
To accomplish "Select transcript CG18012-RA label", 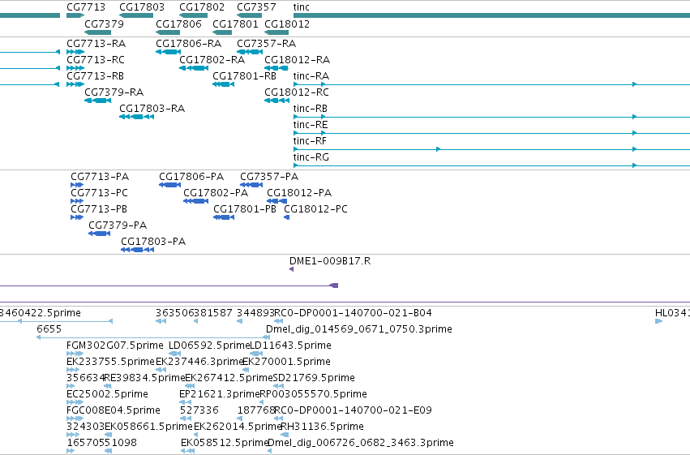I will point(297,60).
